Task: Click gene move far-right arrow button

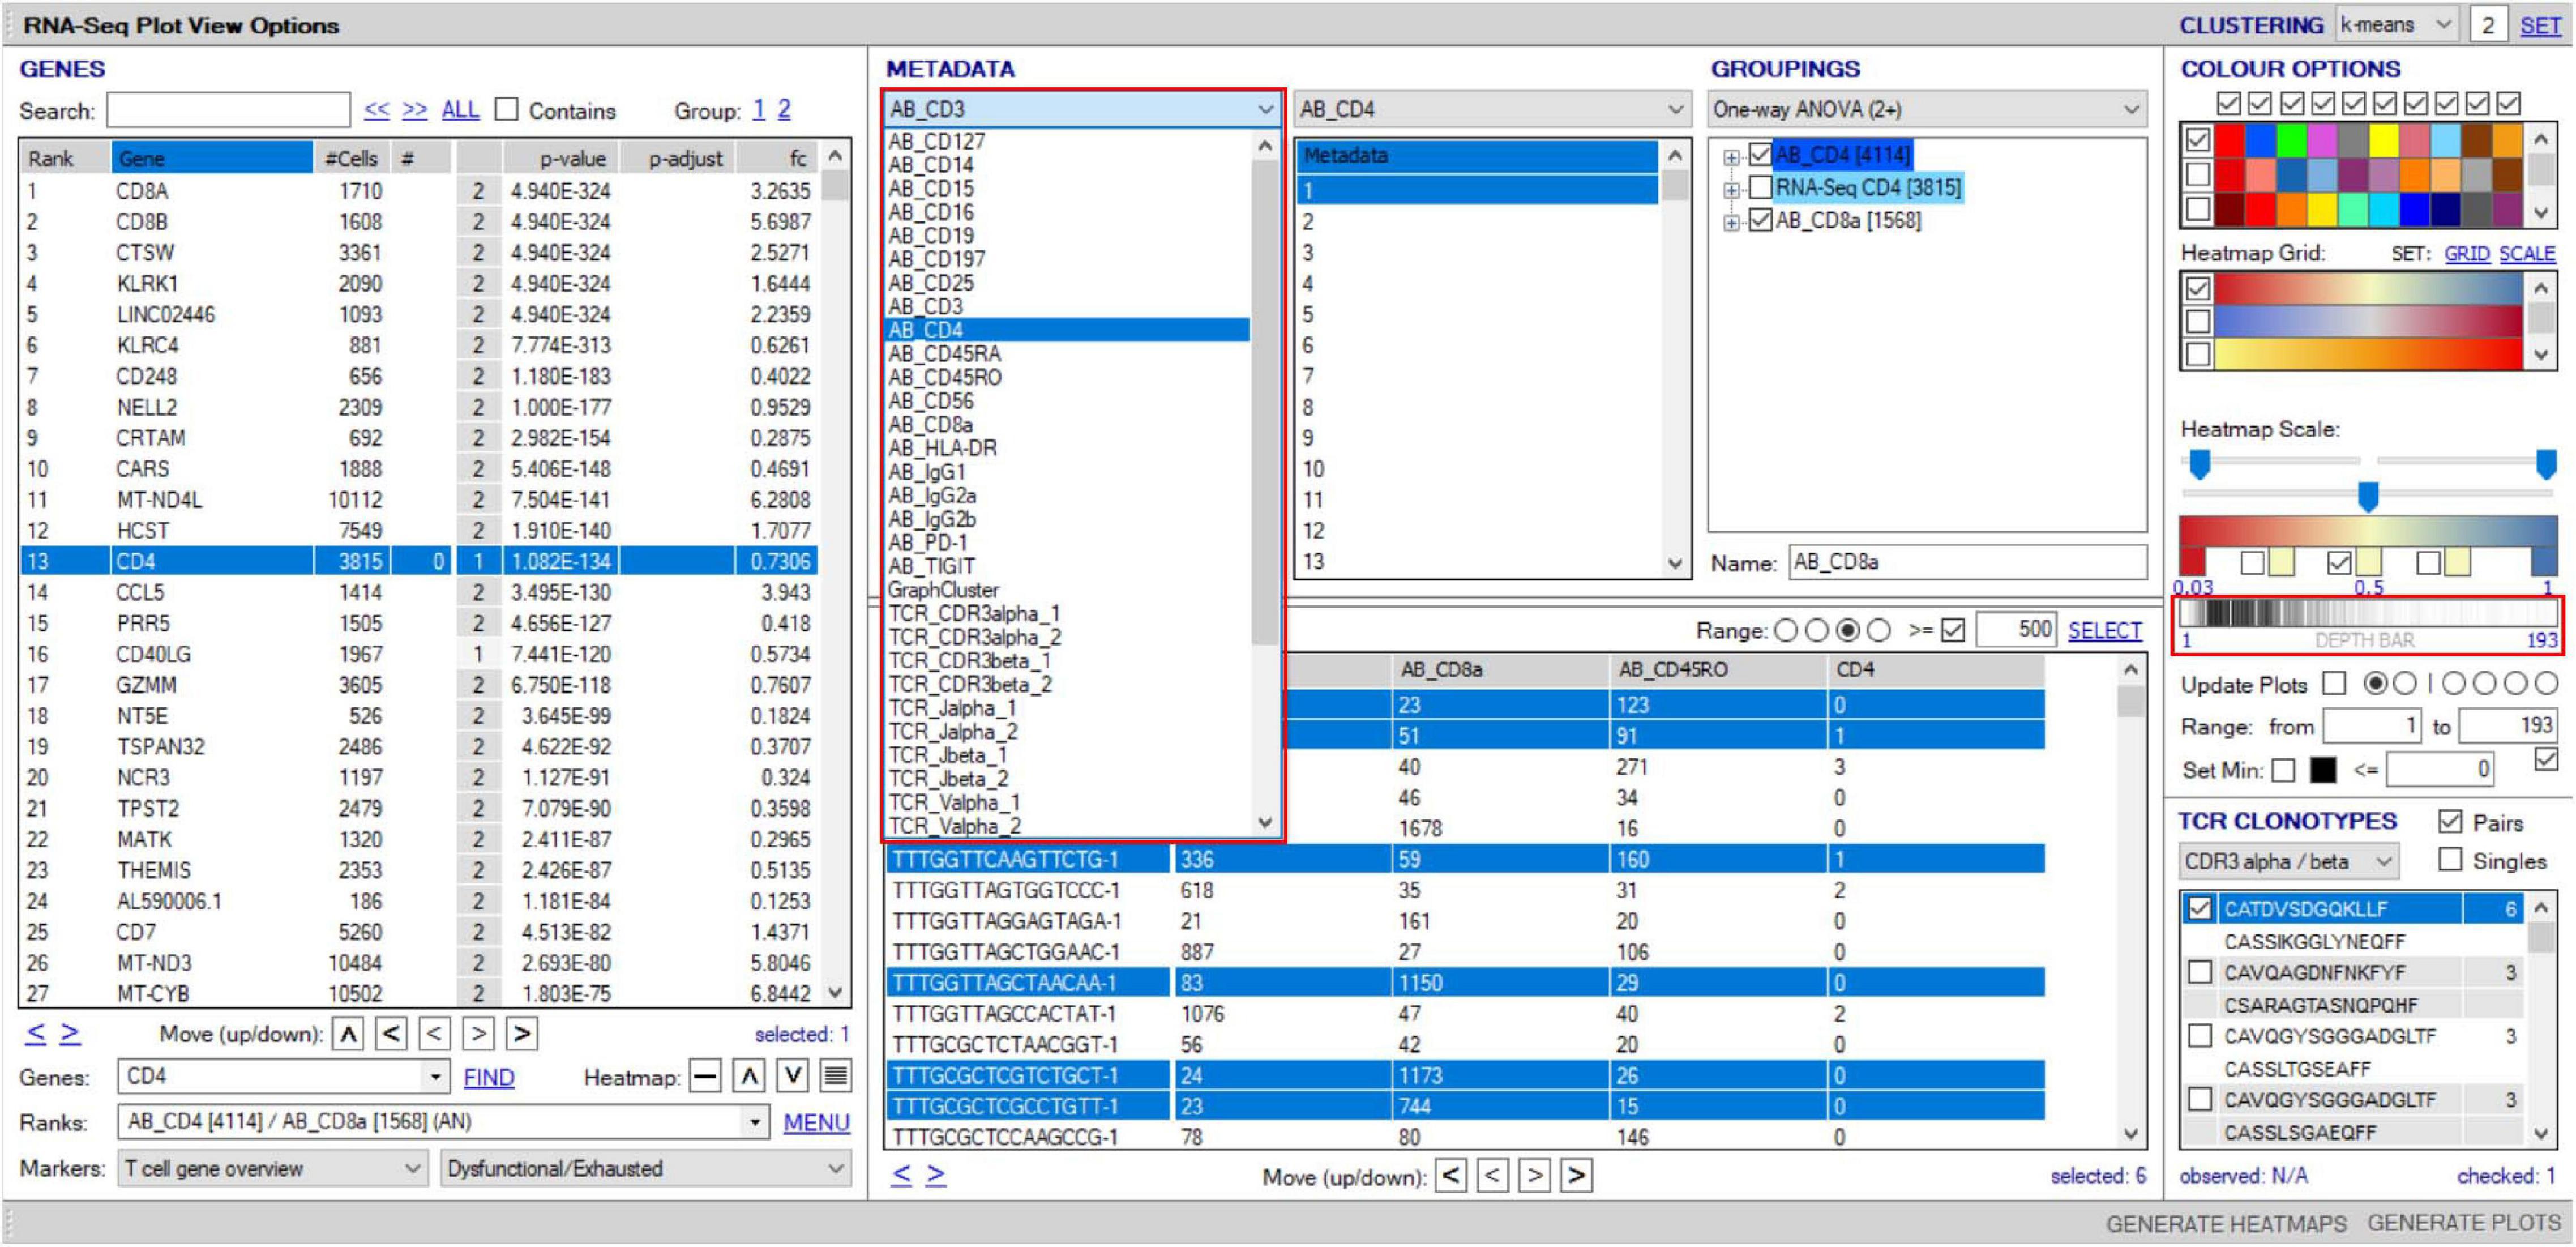Action: (522, 1033)
